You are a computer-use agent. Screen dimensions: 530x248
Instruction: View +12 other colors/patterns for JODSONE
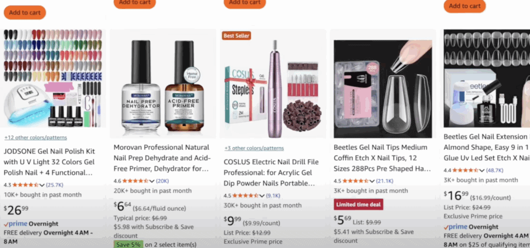(x=36, y=137)
